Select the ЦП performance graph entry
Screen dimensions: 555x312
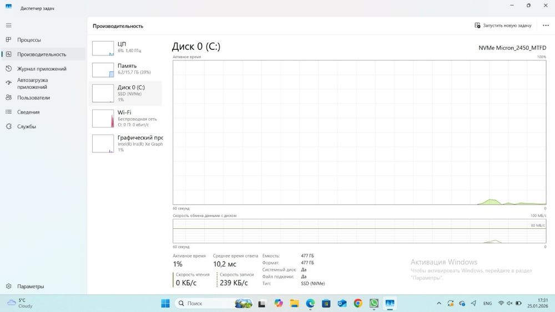tap(125, 48)
